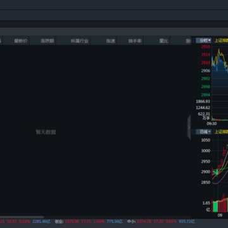Click the 3050 price label on daily chart
Viewport: 228px width, 228px height.
pos(206,141)
